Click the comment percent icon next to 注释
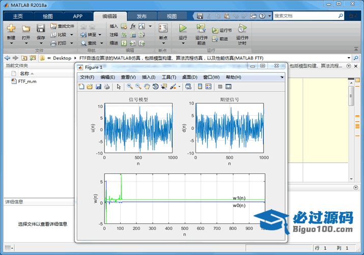This screenshot has width=364, height=255. tap(124, 35)
